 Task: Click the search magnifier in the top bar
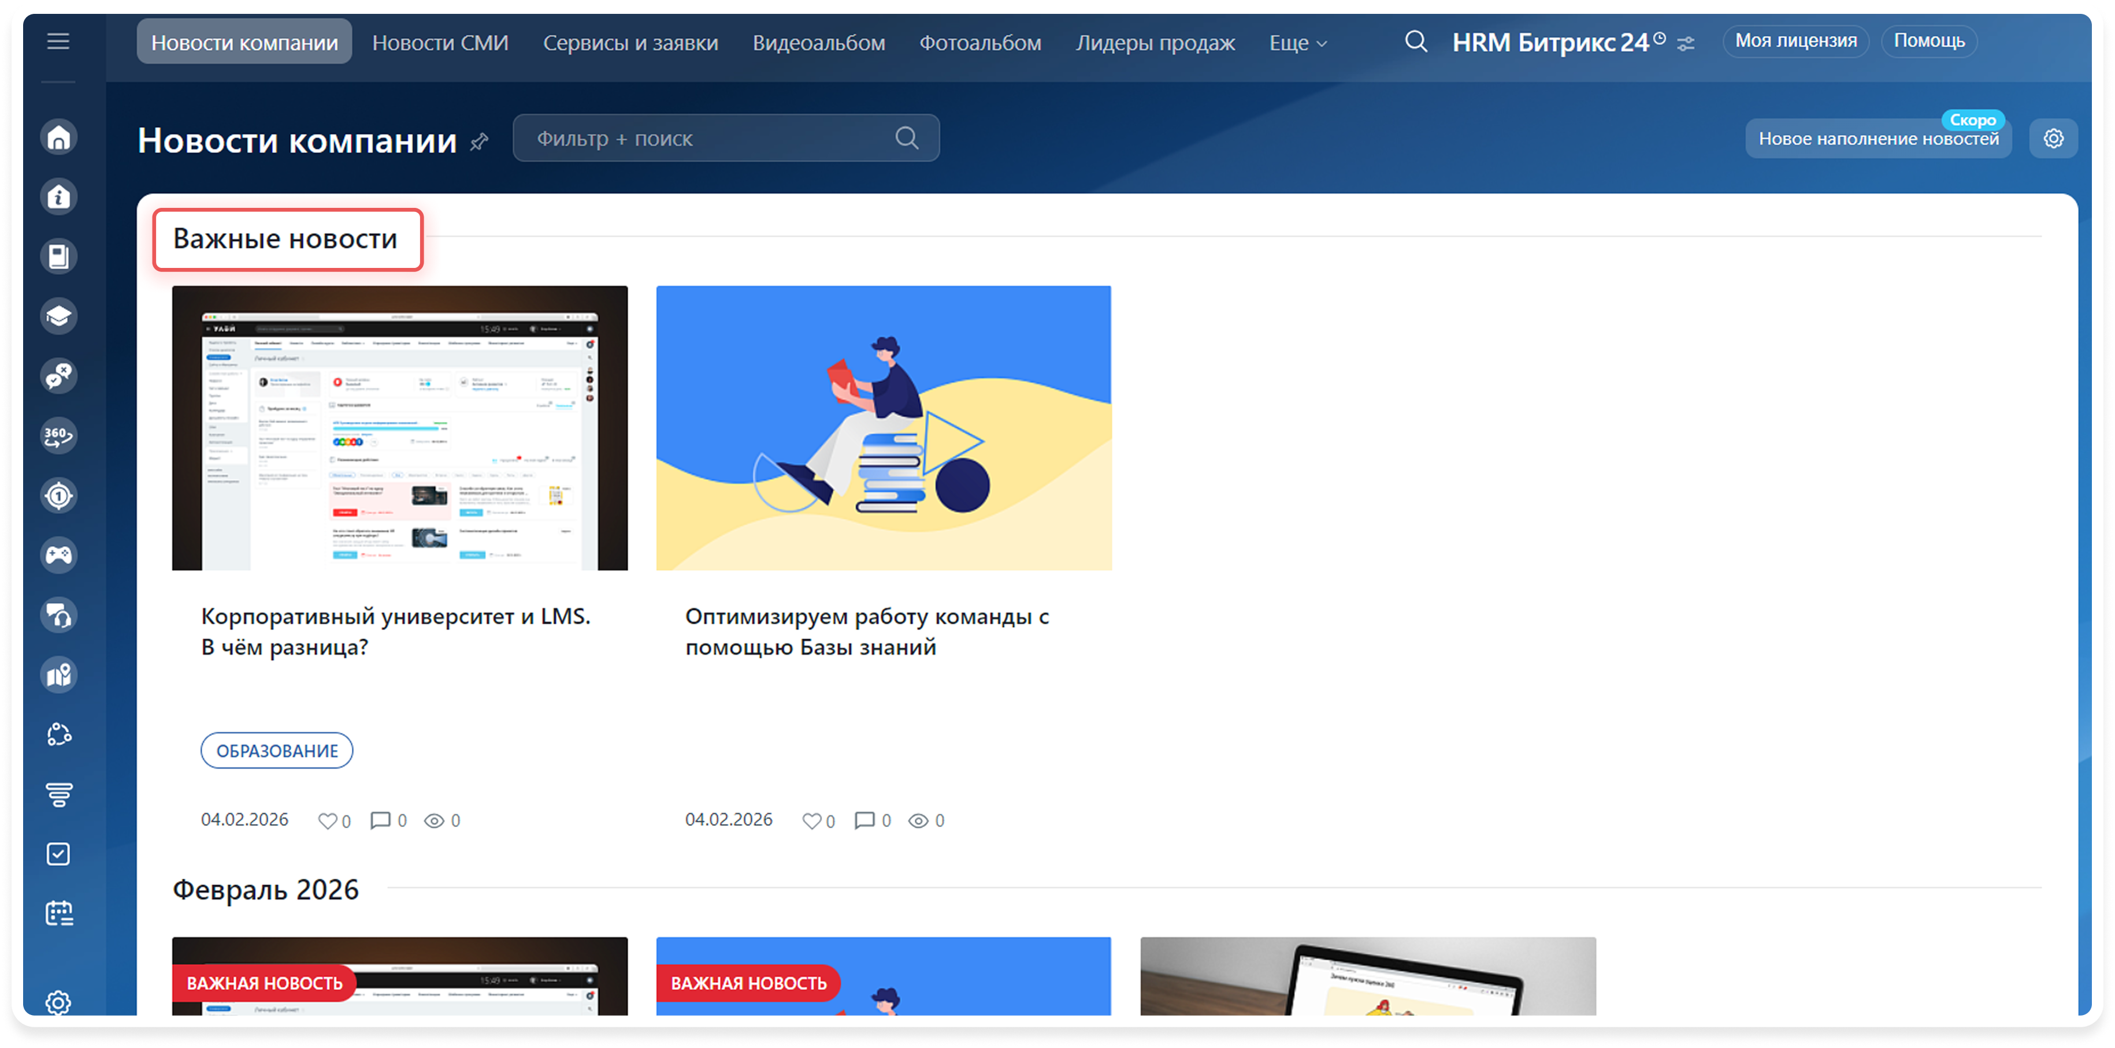point(1415,41)
